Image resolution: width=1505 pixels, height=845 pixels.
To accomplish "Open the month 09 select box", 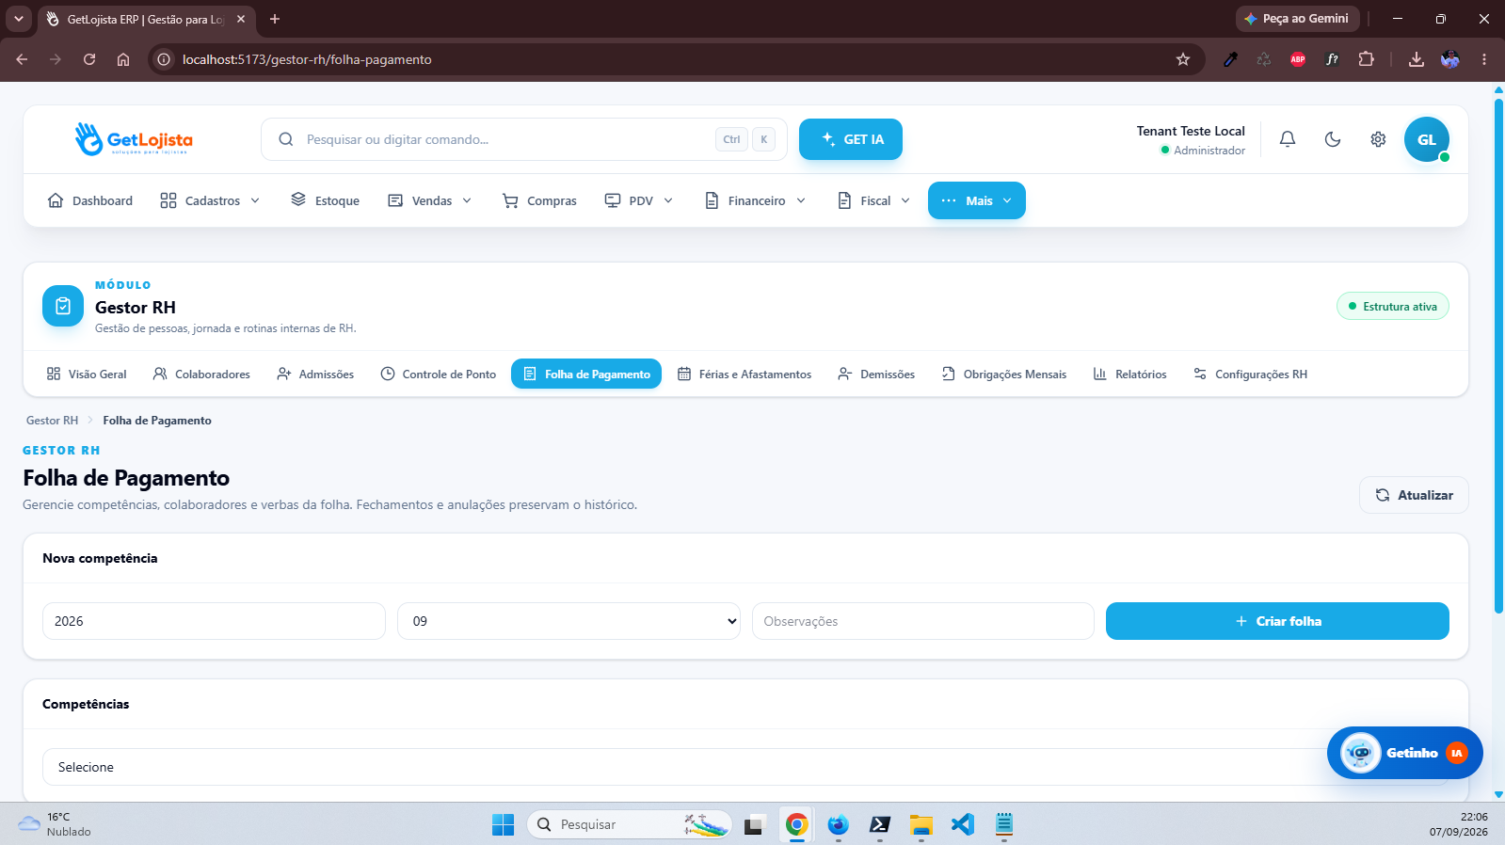I will click(x=568, y=621).
